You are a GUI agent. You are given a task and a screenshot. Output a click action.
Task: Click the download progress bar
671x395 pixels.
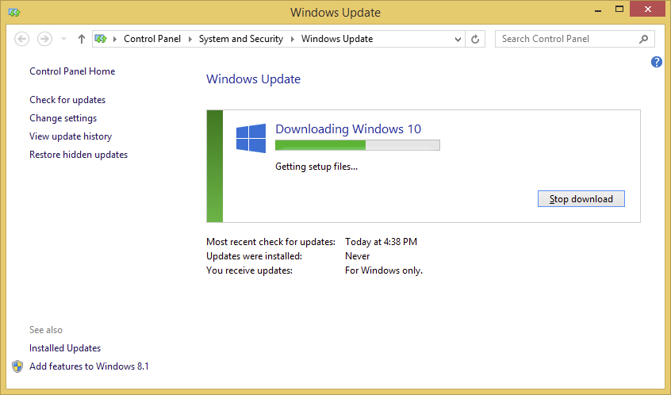pos(358,145)
